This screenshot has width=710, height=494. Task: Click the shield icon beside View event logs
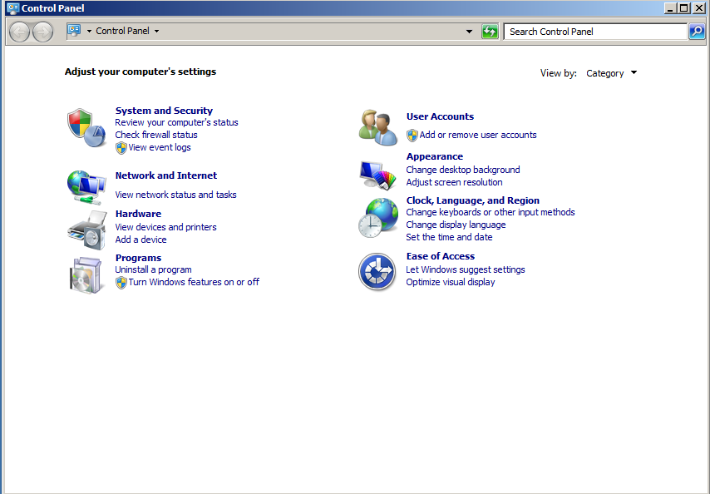point(121,147)
